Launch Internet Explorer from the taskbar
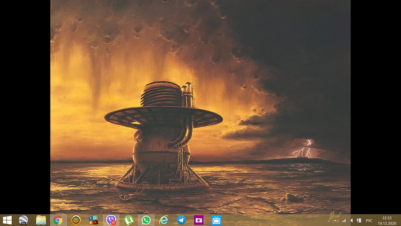 point(164,220)
